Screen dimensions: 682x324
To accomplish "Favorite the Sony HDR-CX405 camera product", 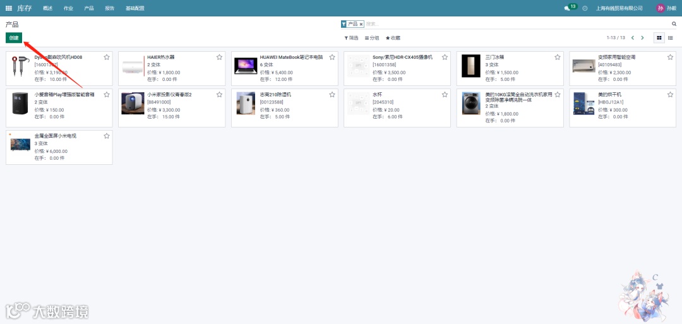I will tap(445, 57).
